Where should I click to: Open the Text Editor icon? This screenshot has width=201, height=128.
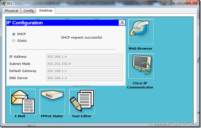(x=82, y=102)
